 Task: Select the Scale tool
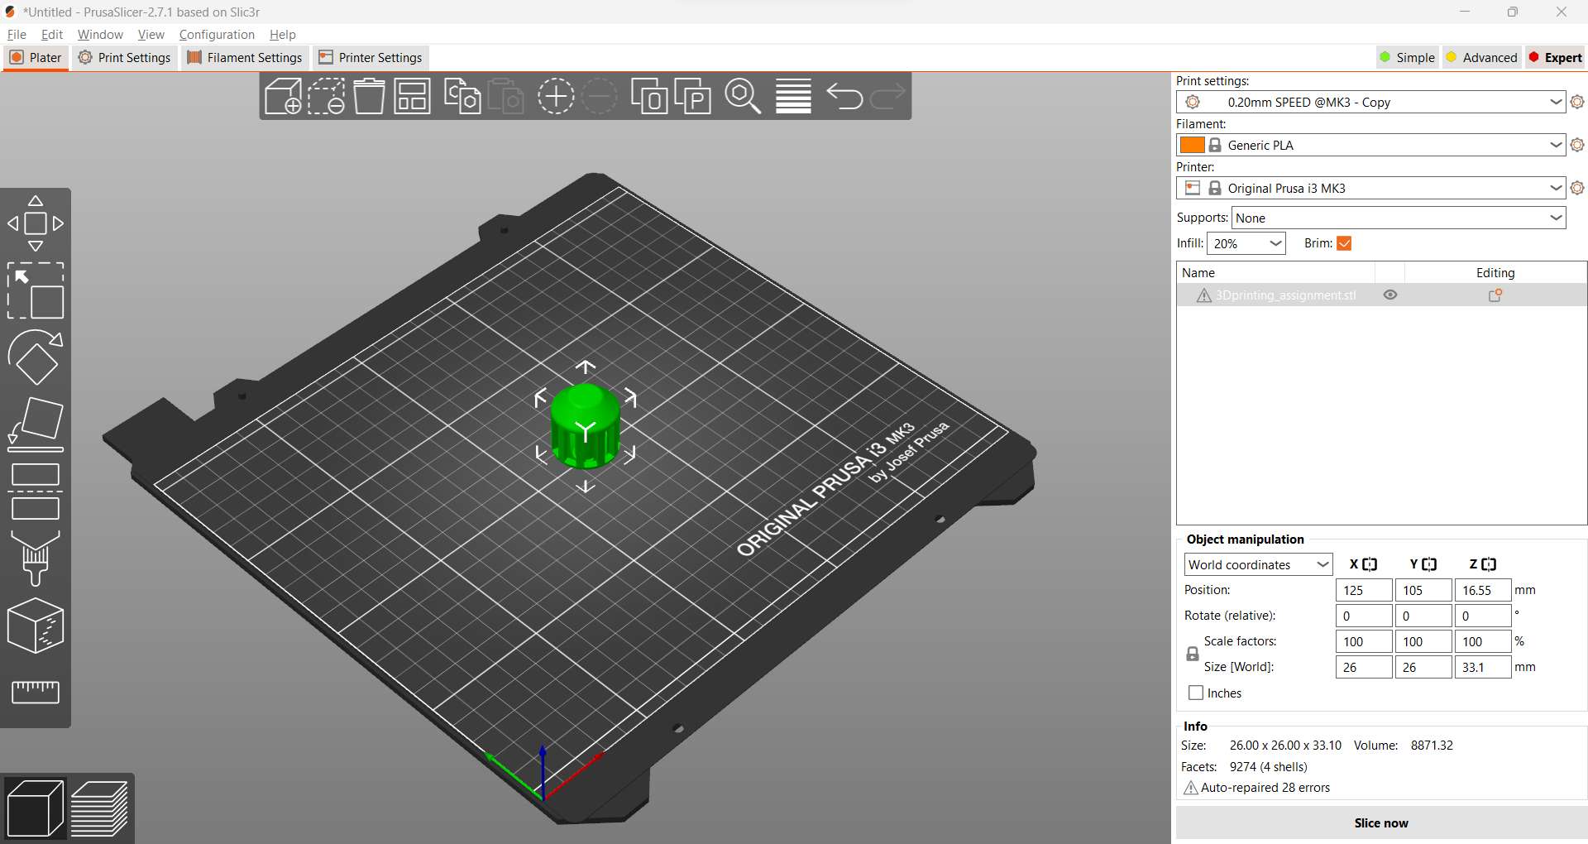pyautogui.click(x=36, y=290)
